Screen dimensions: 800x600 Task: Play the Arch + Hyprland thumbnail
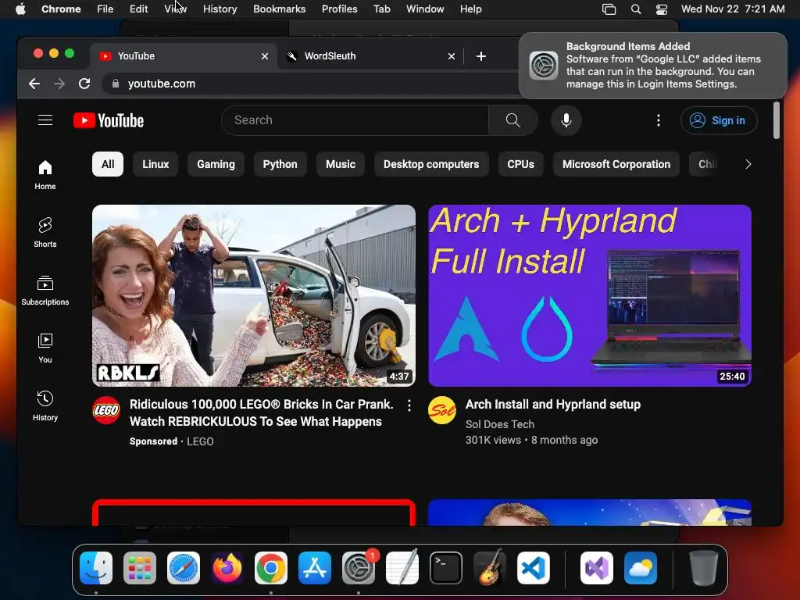pos(589,295)
